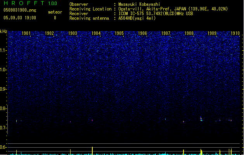Click the meteor count value 8

tap(55, 18)
